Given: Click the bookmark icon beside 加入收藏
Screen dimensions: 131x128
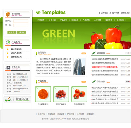Looking at the screenshot, I should tap(111, 13).
